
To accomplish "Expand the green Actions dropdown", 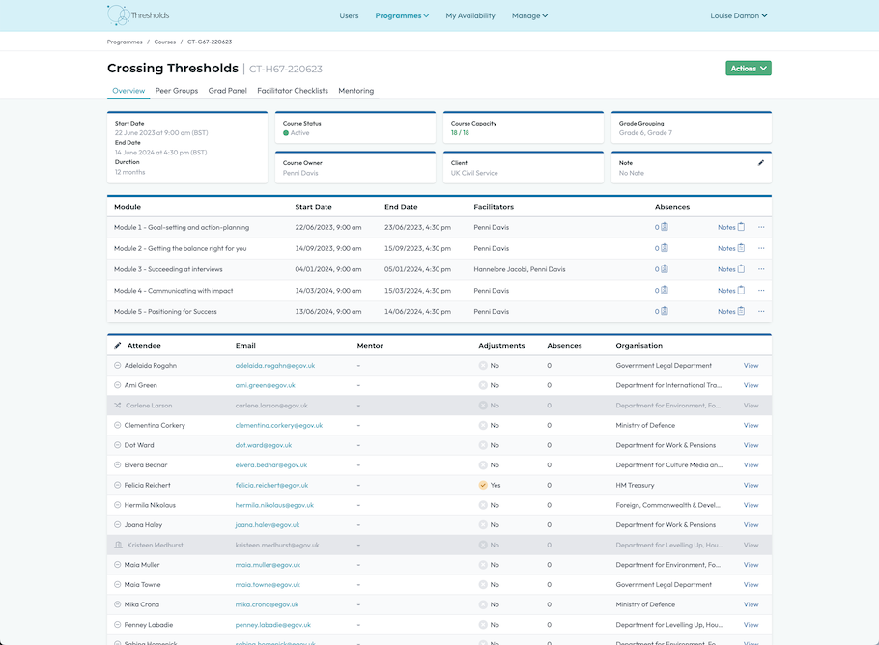I will coord(749,69).
